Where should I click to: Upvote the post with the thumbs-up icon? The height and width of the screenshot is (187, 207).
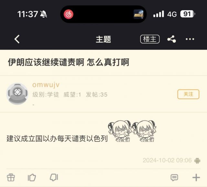(32, 177)
